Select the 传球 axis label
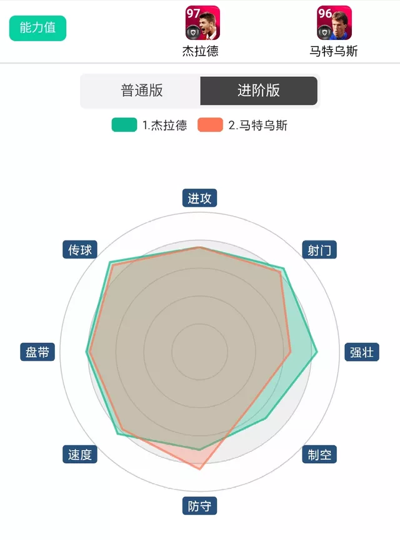 point(79,250)
